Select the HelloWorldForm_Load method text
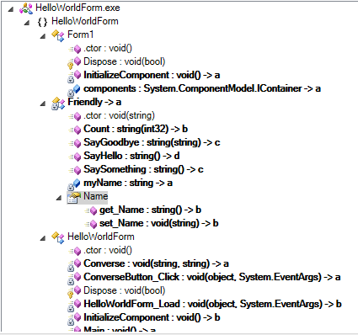Viewport: 358px width, 335px height. point(212,304)
